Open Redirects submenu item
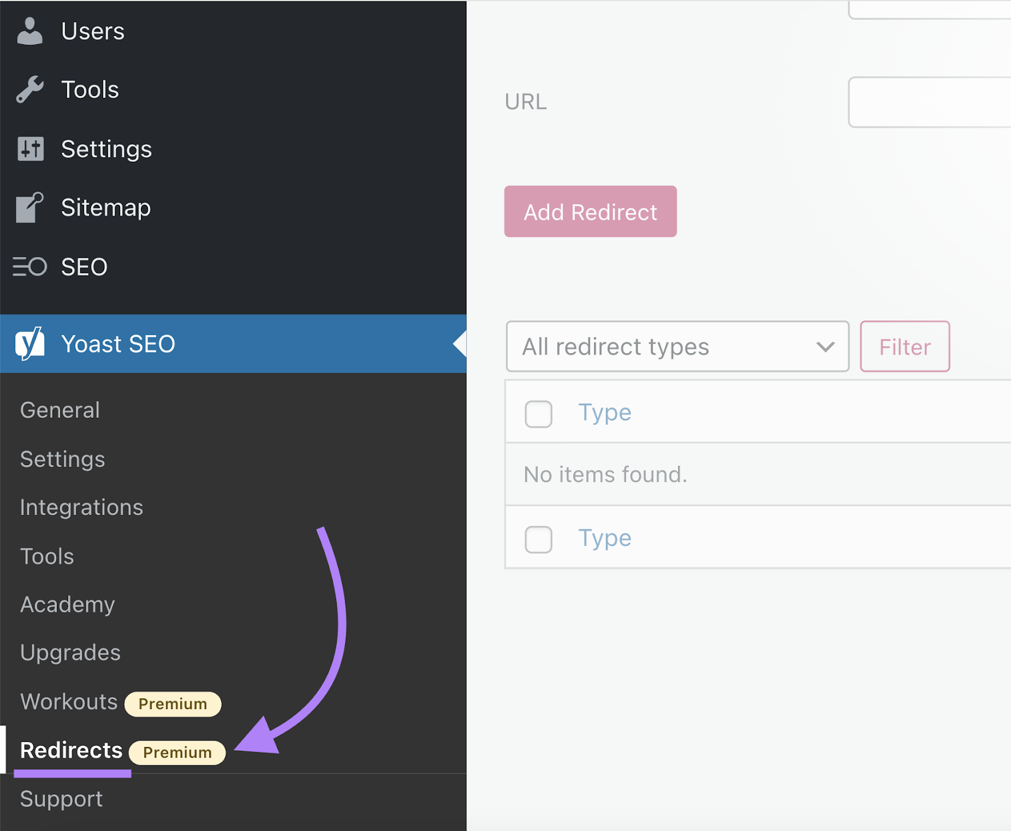The height and width of the screenshot is (831, 1011). (x=71, y=750)
